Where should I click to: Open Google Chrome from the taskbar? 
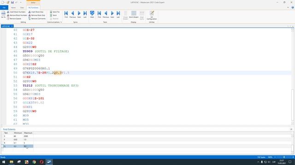[34, 162]
